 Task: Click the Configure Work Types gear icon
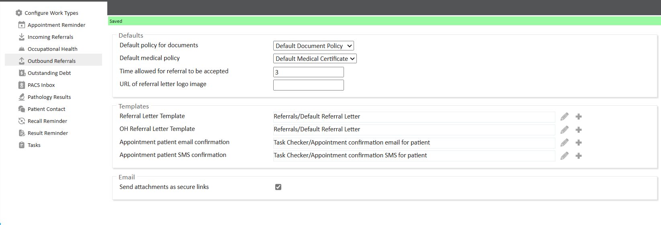click(19, 13)
